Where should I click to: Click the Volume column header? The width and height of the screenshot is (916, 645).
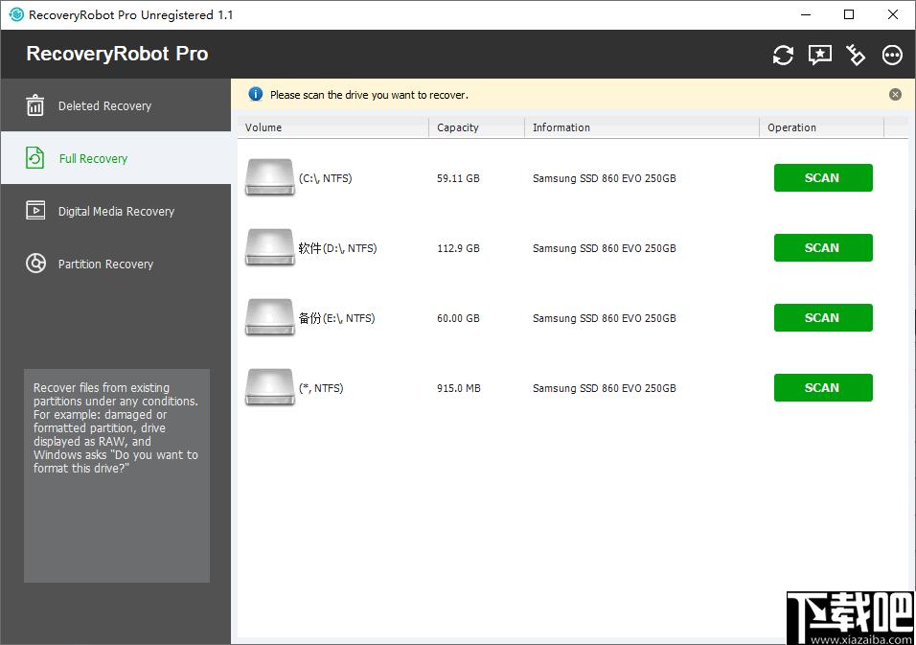(x=333, y=127)
